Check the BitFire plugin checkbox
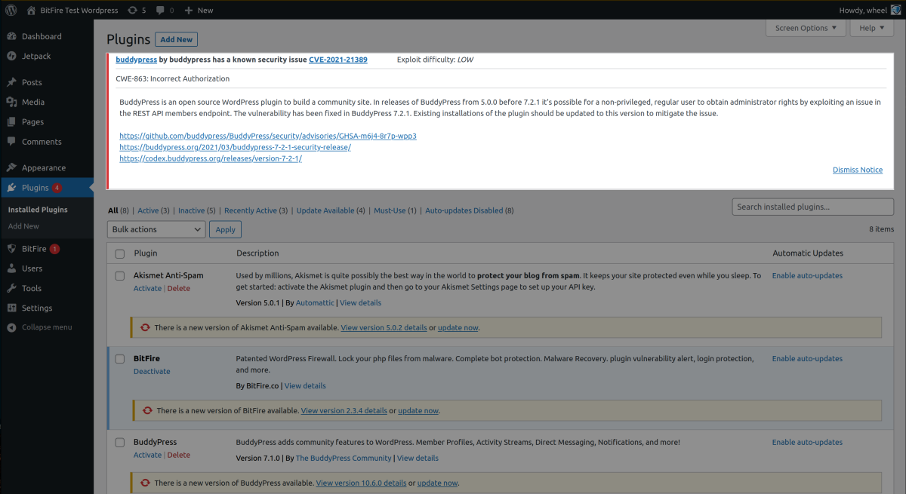 click(120, 359)
